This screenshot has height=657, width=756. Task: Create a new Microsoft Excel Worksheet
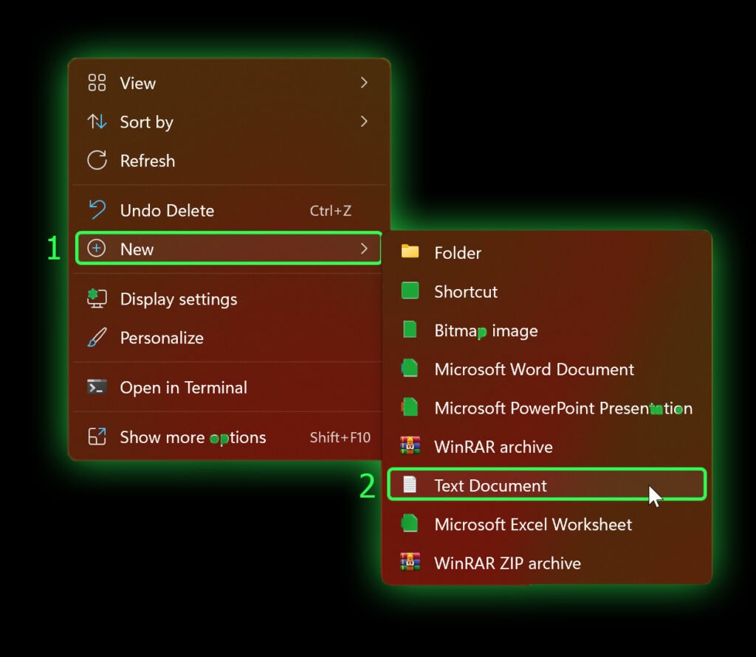[547, 524]
